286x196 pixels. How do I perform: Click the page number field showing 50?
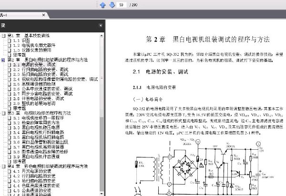(x=122, y=5)
